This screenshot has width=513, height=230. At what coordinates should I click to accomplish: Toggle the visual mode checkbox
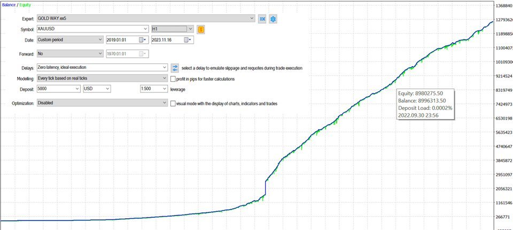pyautogui.click(x=173, y=104)
